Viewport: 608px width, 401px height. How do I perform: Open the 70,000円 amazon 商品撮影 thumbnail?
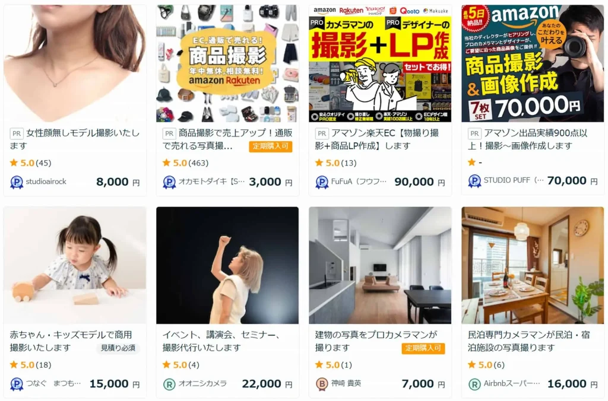point(533,63)
